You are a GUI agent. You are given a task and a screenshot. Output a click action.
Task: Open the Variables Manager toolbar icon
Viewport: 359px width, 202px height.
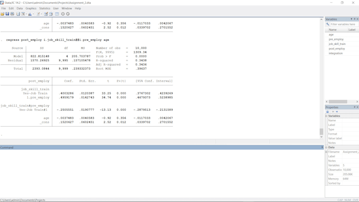tap(57, 14)
